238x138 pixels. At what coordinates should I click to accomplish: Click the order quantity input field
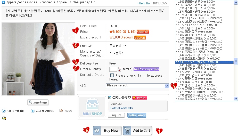[x=113, y=69]
